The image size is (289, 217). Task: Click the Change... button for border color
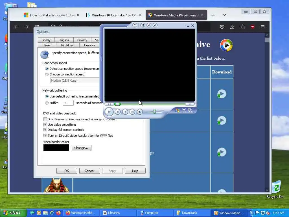pos(81,148)
